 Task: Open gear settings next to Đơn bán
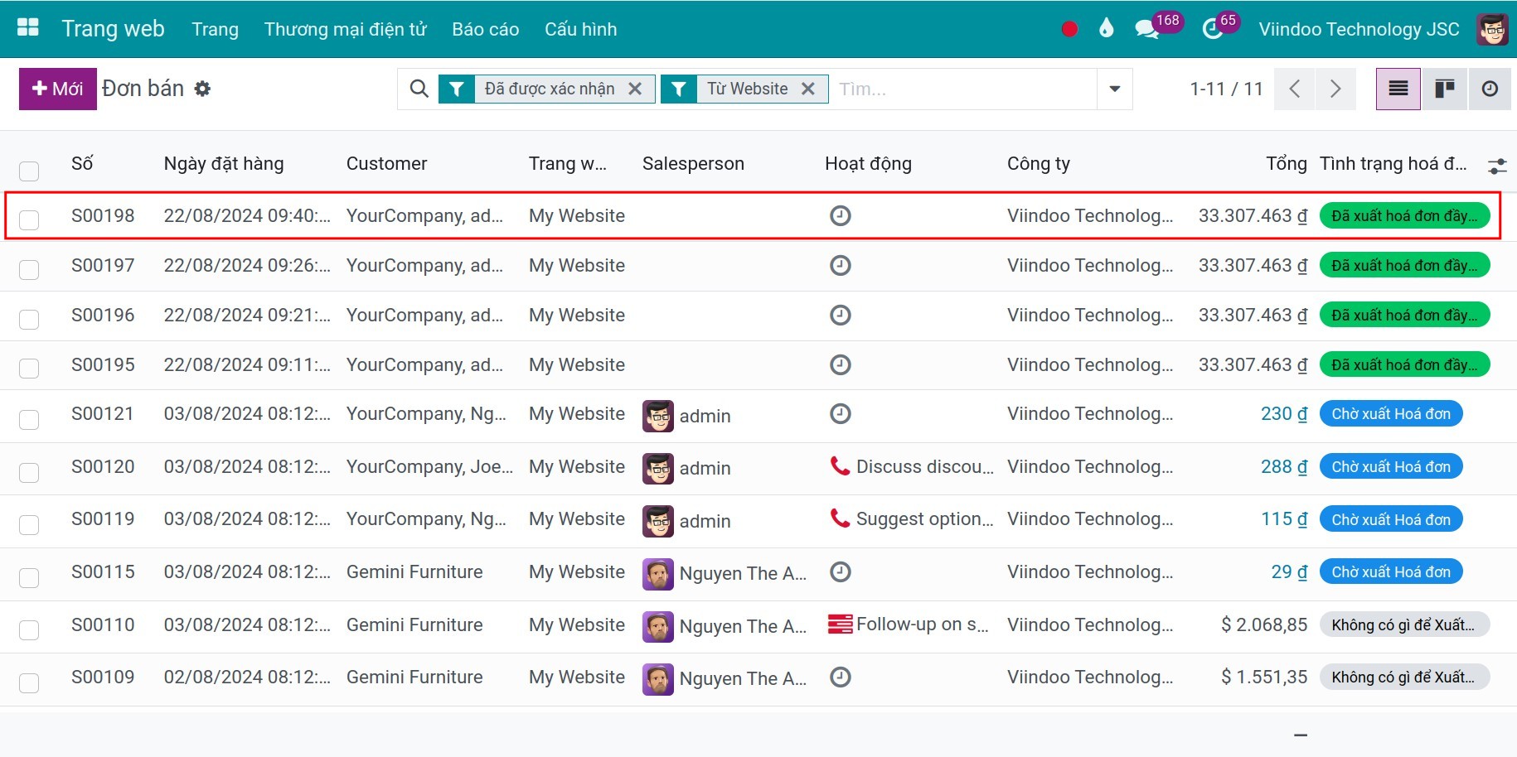point(202,89)
